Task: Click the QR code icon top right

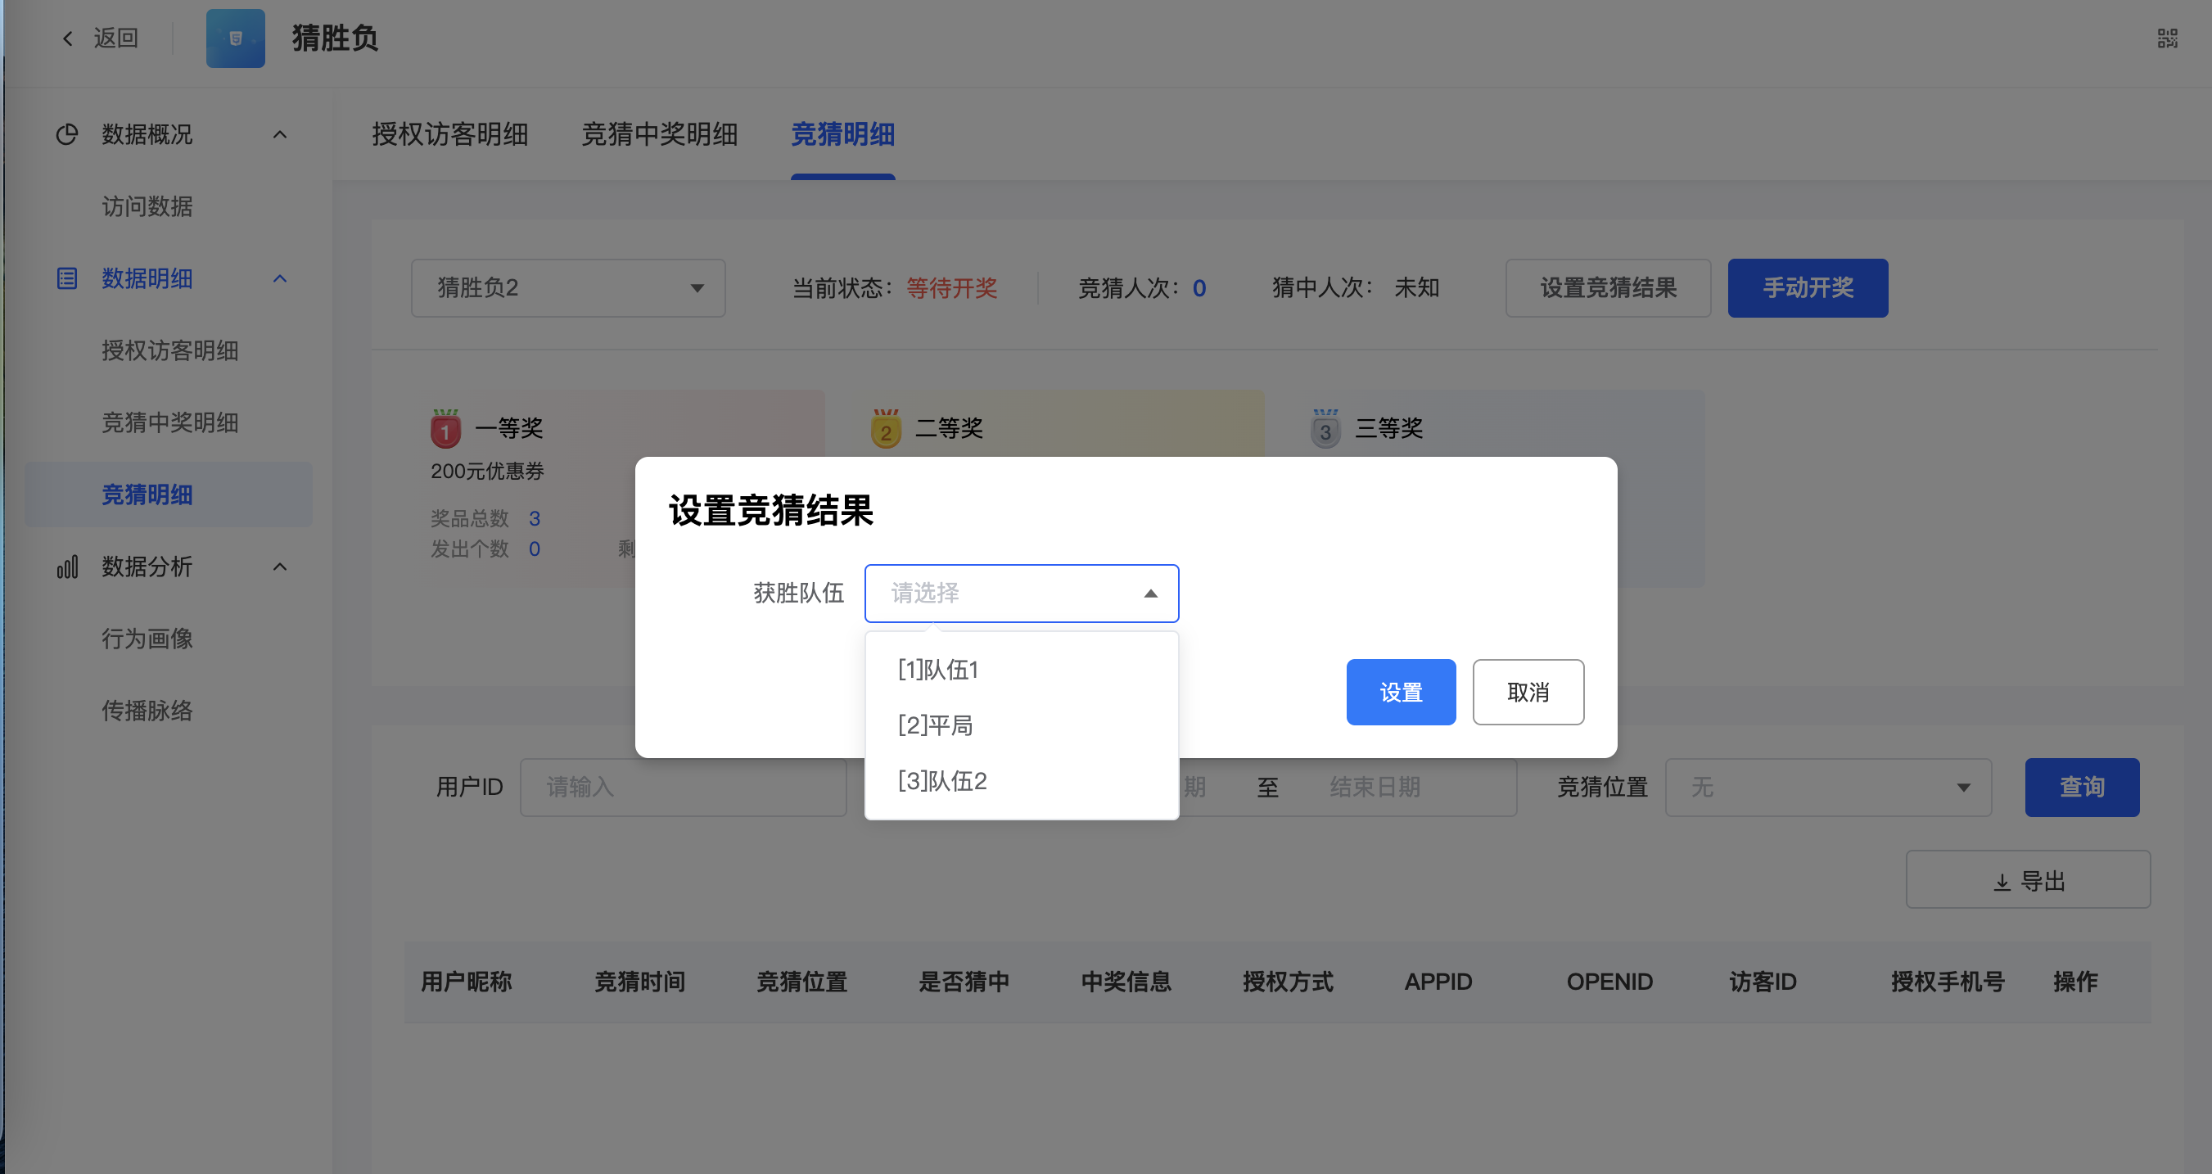Action: tap(2166, 38)
